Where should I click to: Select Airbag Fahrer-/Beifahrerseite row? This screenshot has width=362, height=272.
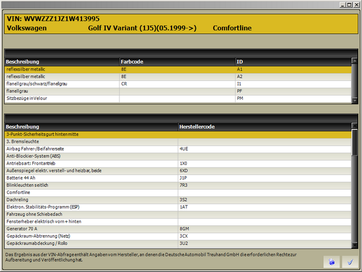178,149
